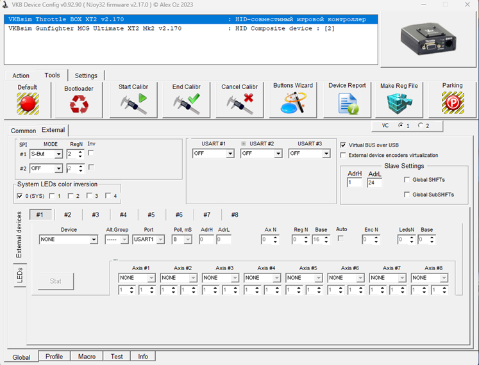479x365 pixels.
Task: Switch to the Settings tab
Action: [x=85, y=76]
